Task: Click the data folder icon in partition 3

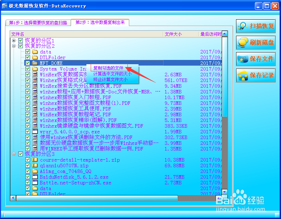Action: coord(35,188)
